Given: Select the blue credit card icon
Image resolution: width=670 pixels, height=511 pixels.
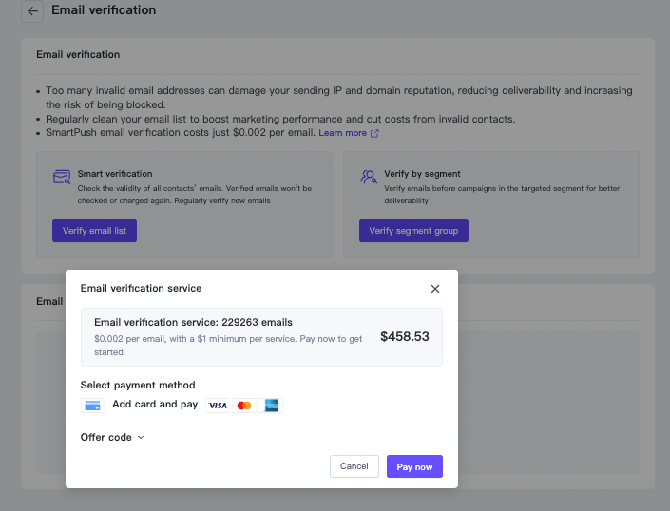Looking at the screenshot, I should click(x=92, y=406).
